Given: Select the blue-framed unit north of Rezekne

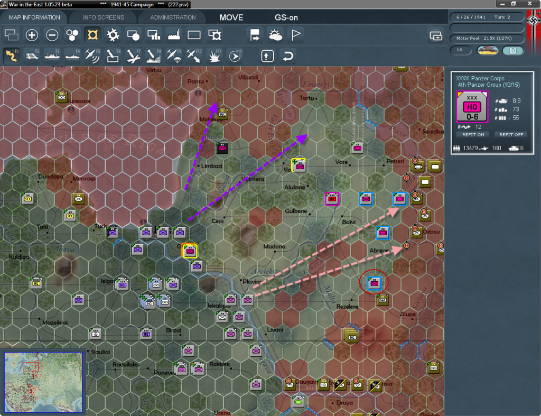Looking at the screenshot, I should pos(375,283).
